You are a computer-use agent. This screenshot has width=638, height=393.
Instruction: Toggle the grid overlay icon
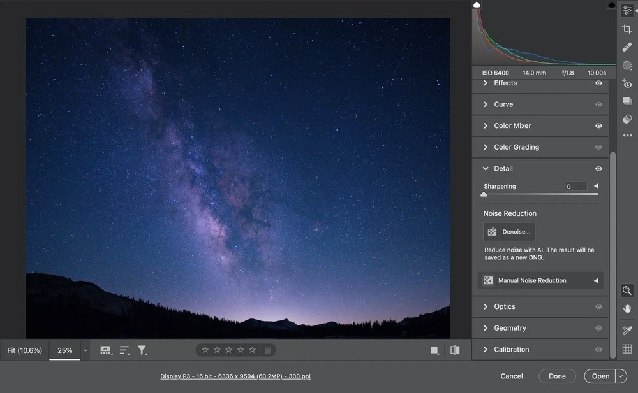(627, 348)
